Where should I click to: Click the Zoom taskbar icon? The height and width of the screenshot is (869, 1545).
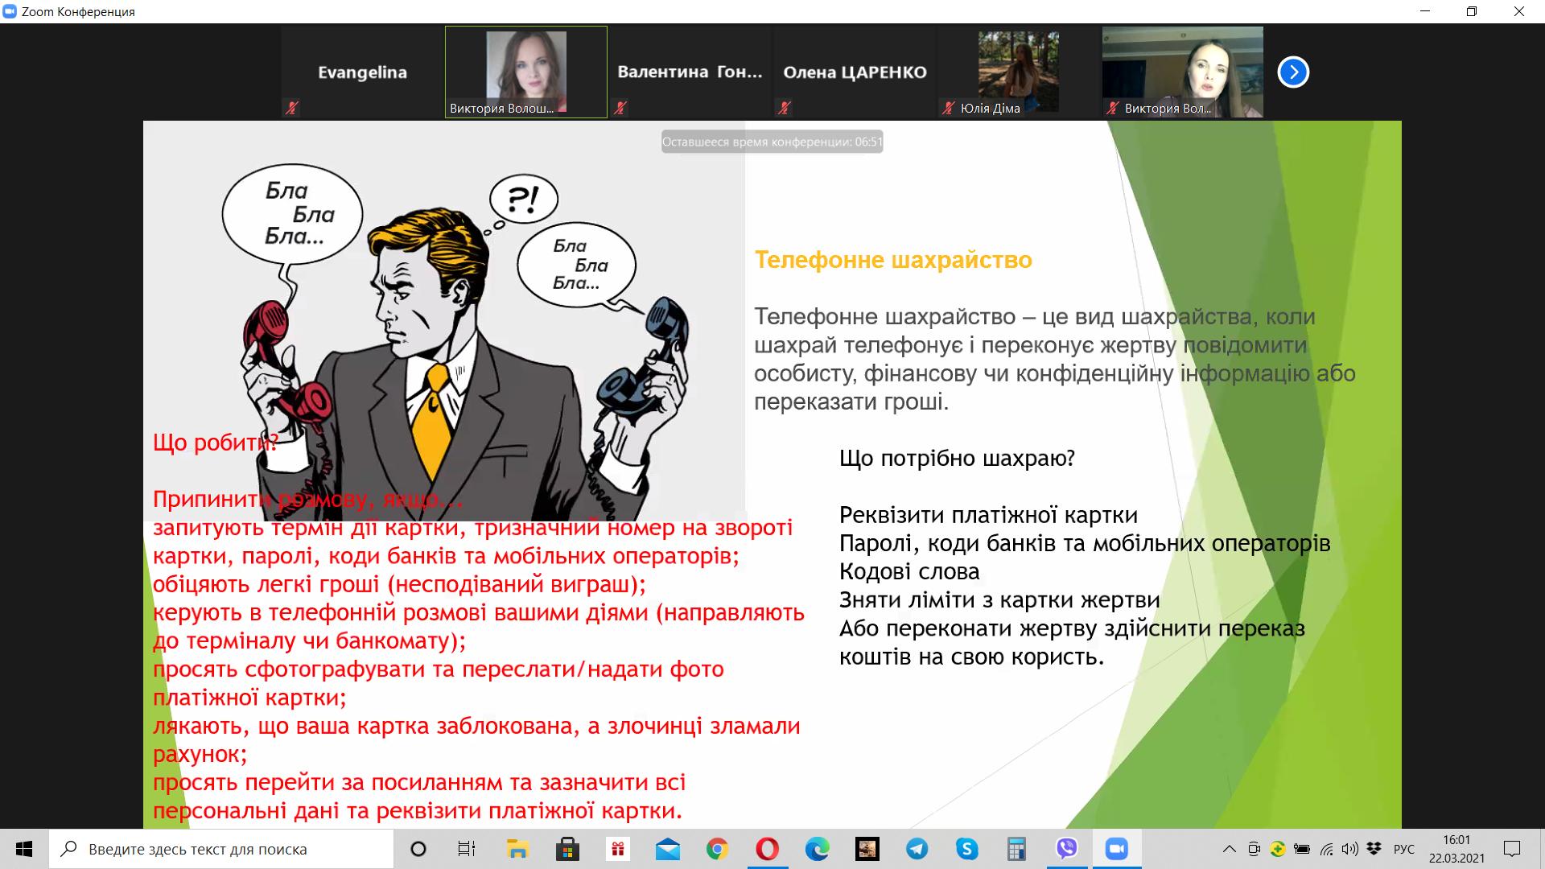(x=1116, y=849)
